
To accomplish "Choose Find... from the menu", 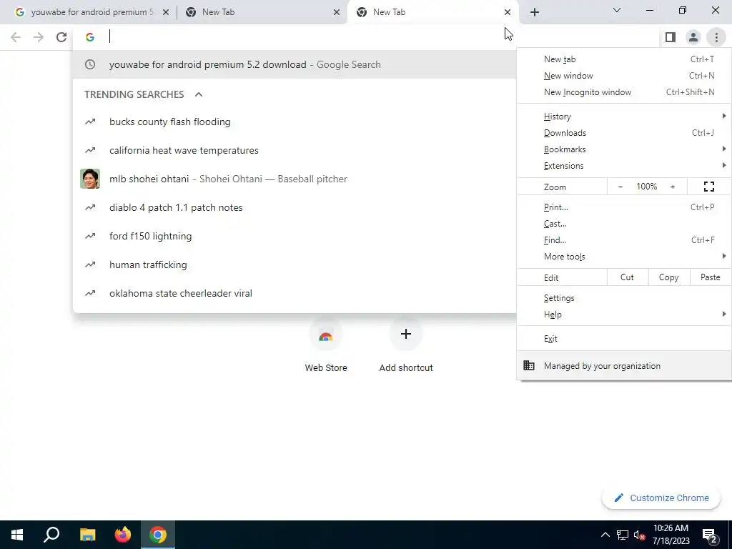I will [624, 240].
